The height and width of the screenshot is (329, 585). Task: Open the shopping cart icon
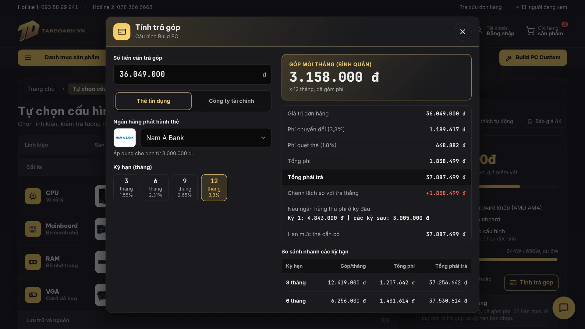pos(530,31)
